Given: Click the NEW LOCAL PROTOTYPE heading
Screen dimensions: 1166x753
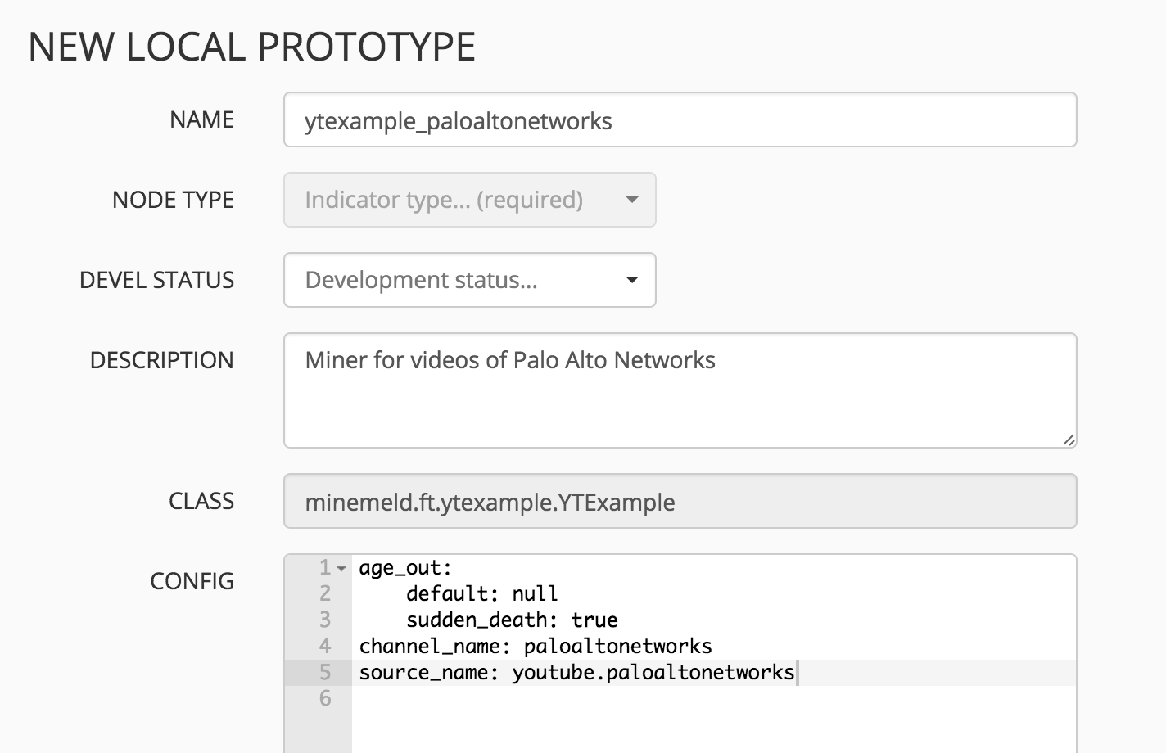Looking at the screenshot, I should (x=252, y=47).
